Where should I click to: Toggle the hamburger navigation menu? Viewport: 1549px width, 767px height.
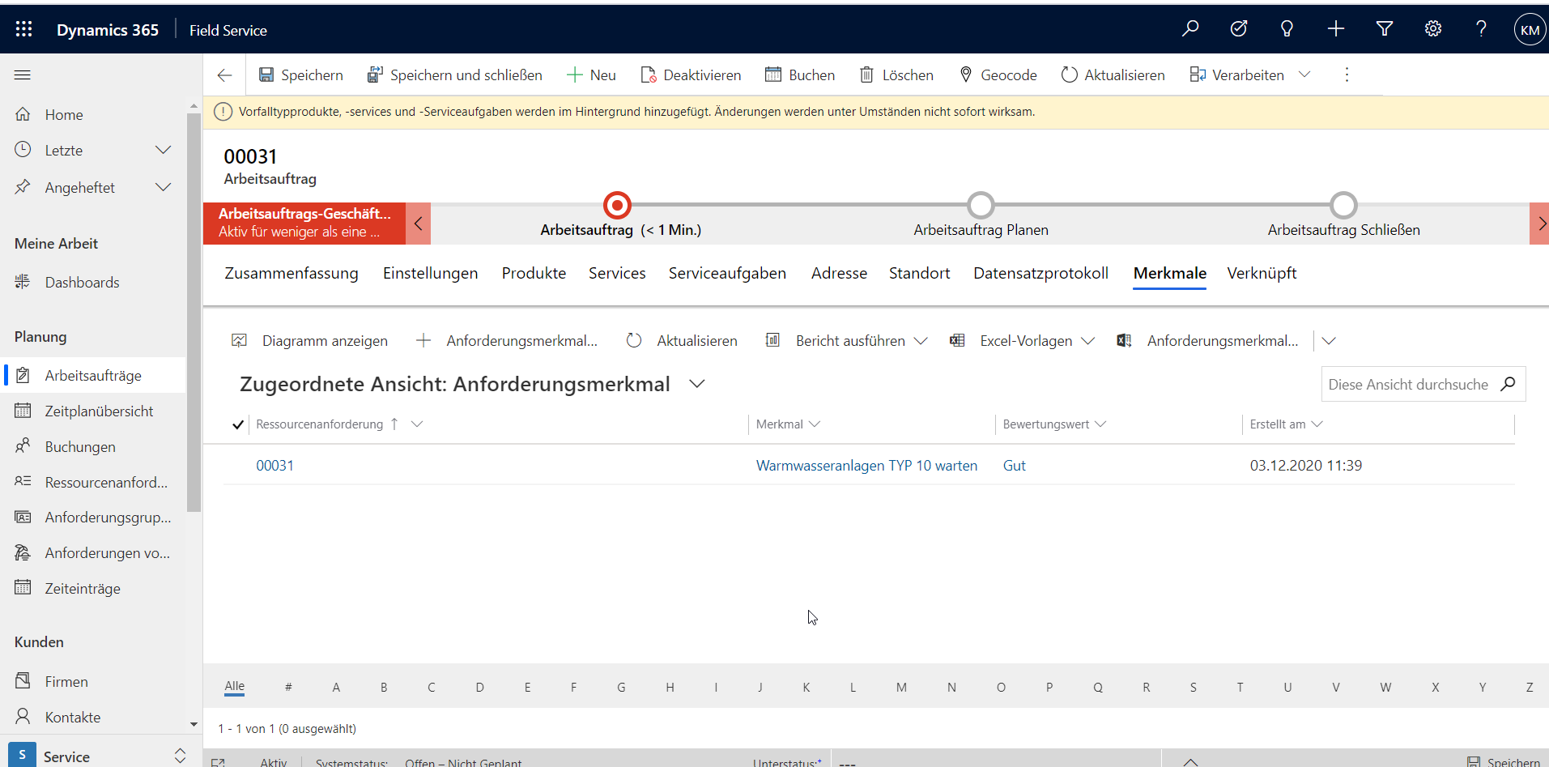tap(23, 75)
